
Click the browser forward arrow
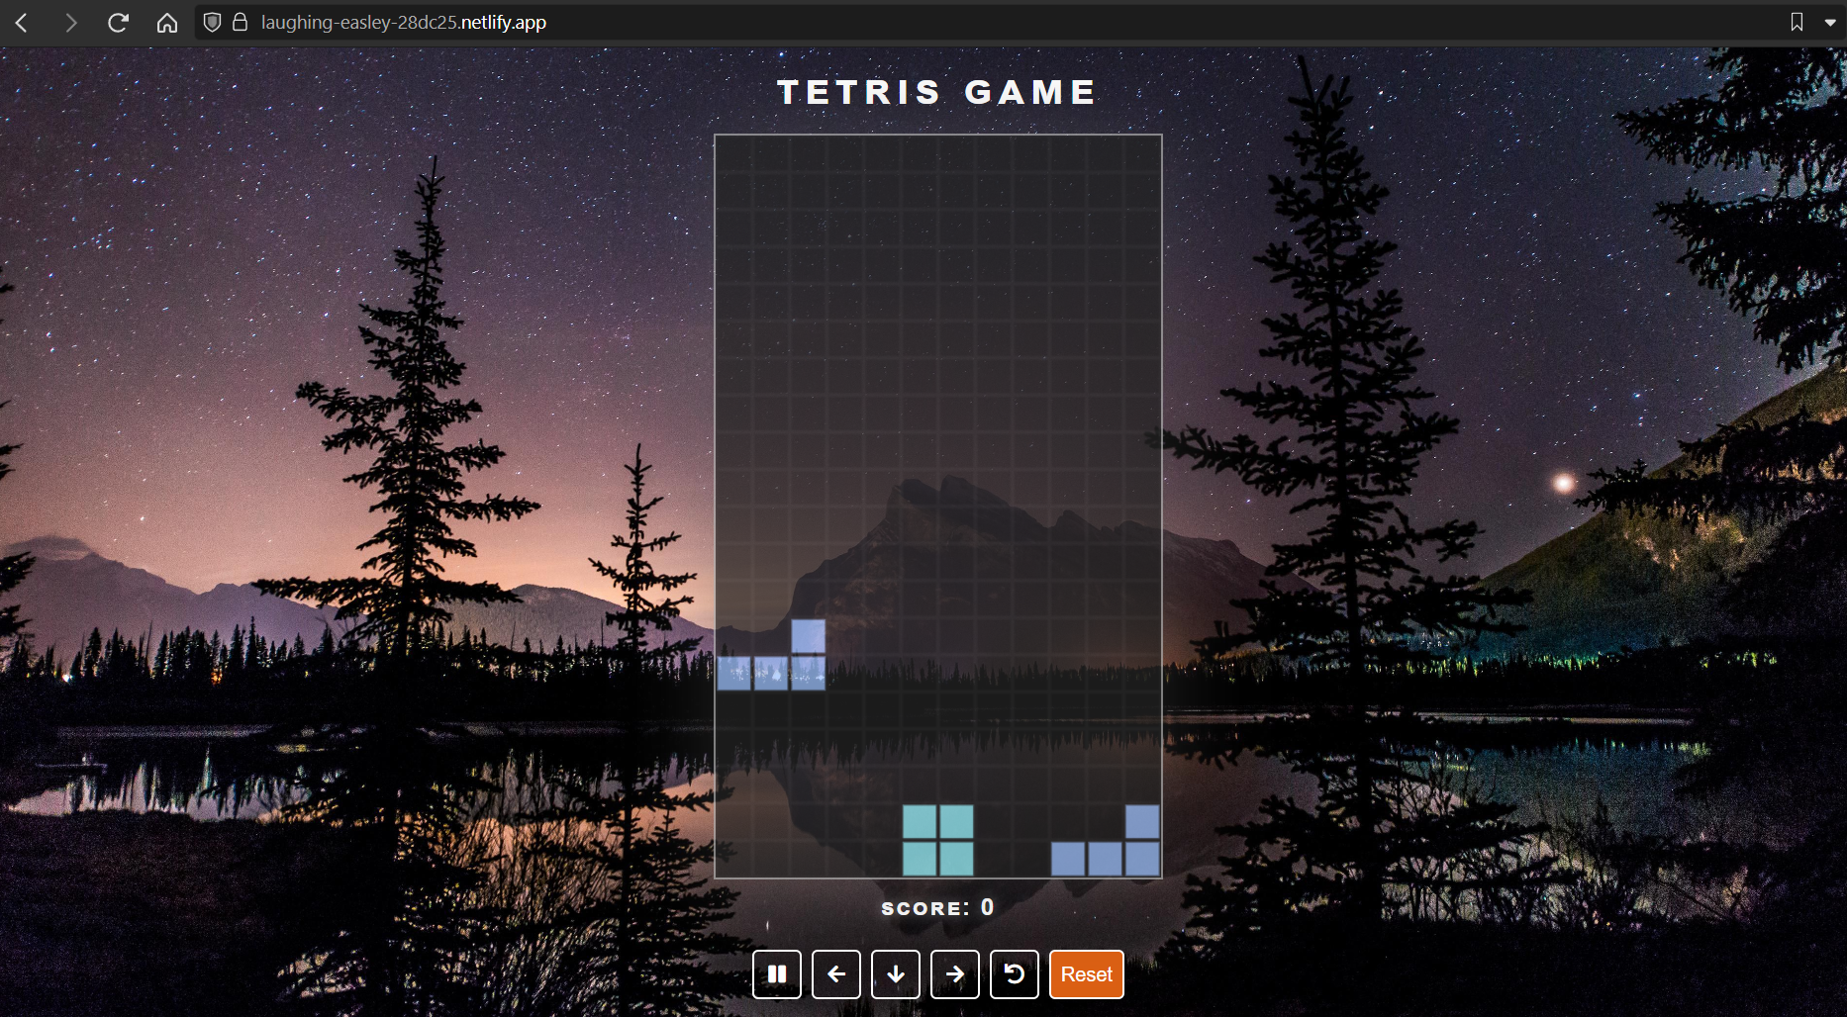[x=70, y=22]
